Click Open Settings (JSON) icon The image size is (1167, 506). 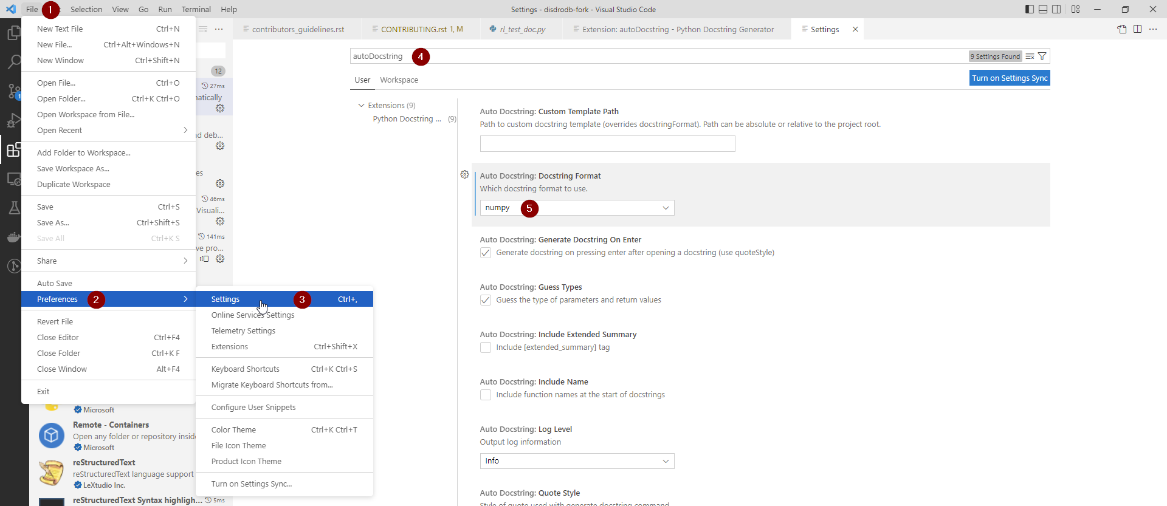click(1122, 29)
